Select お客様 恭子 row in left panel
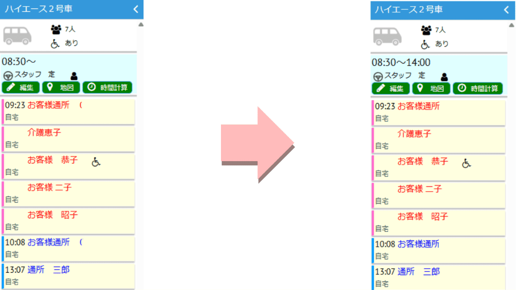Screen dimensions: 516x290 point(68,166)
